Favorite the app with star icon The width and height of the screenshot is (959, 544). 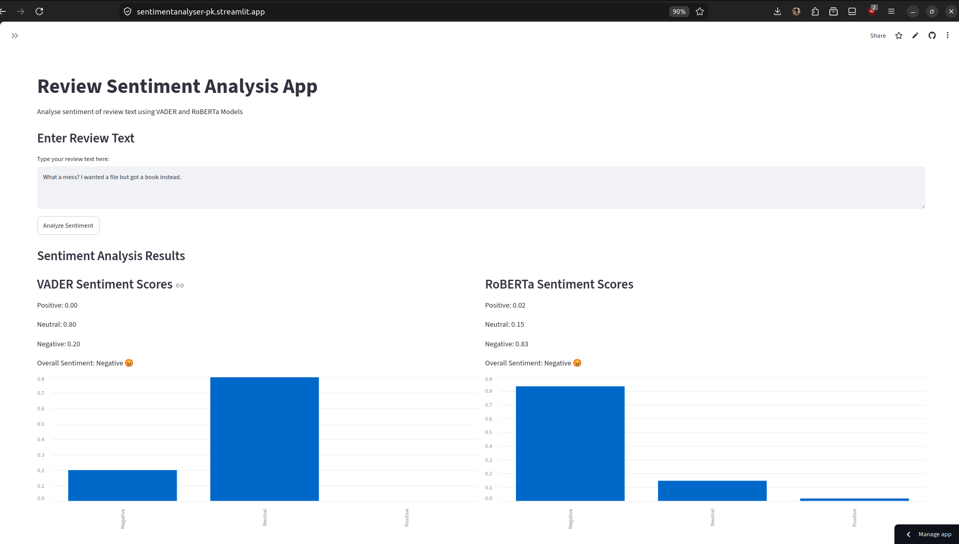point(899,36)
